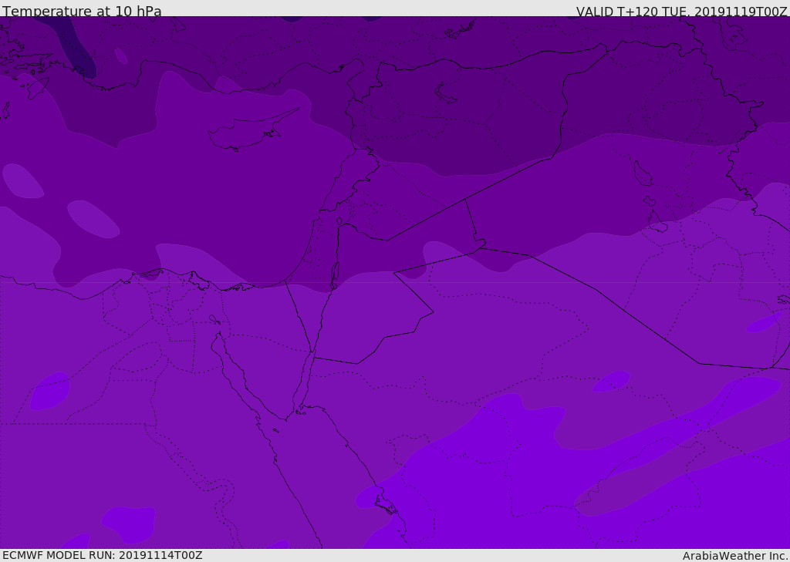
Task: Click Lake Assad in northern Syria
Action: pos(445,93)
